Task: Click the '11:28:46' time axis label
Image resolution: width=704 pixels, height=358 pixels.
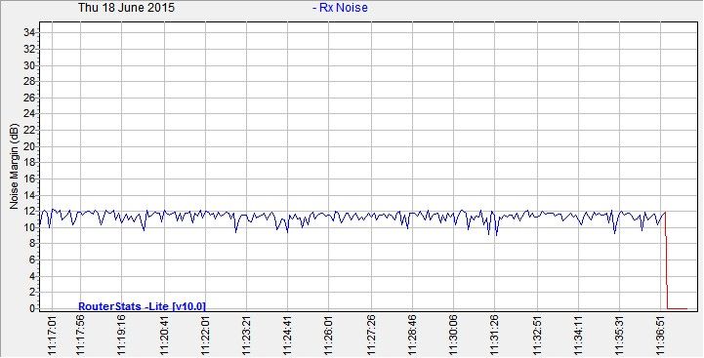Action: pos(412,335)
